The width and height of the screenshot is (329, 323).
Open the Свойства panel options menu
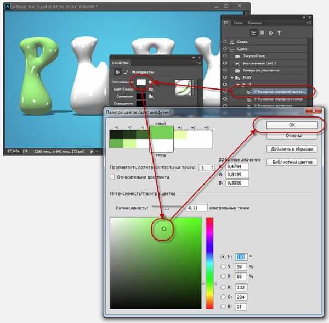pyautogui.click(x=198, y=63)
